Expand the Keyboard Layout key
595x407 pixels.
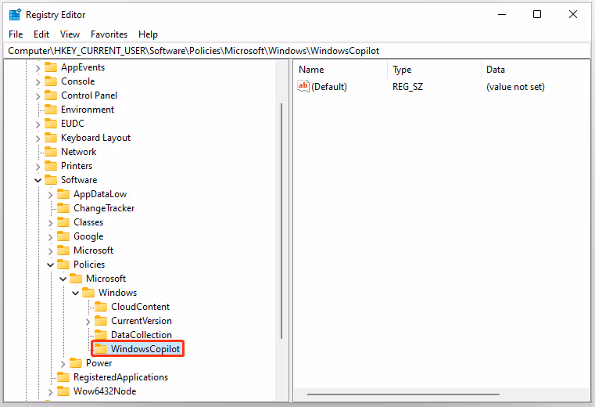[x=38, y=139]
